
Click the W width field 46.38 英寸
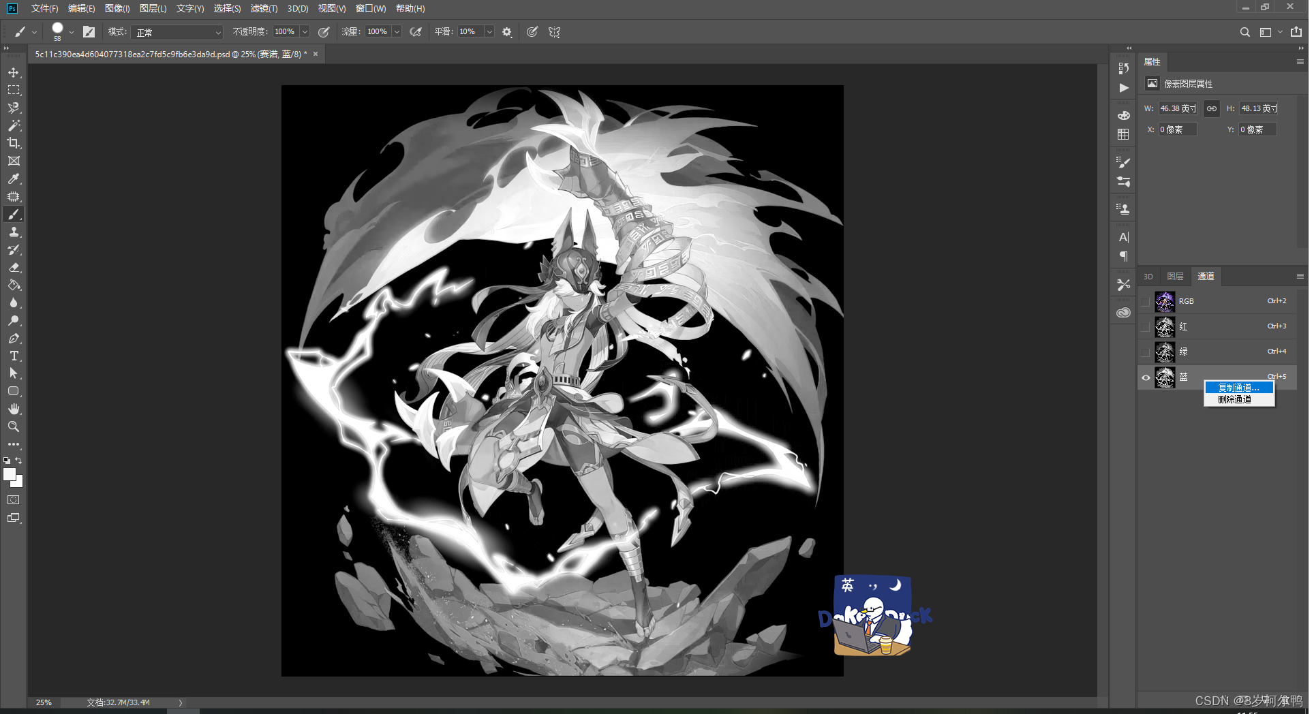[1178, 108]
